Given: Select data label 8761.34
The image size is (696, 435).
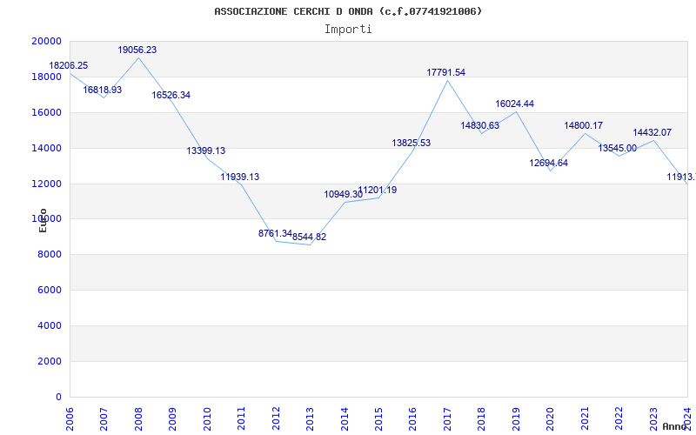Looking at the screenshot, I should point(275,233).
